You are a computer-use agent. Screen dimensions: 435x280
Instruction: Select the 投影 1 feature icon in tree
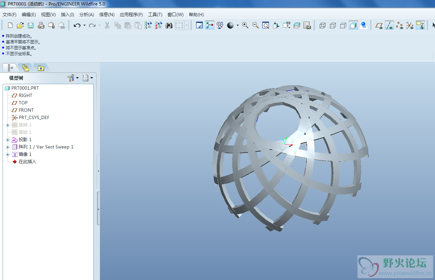pyautogui.click(x=15, y=140)
